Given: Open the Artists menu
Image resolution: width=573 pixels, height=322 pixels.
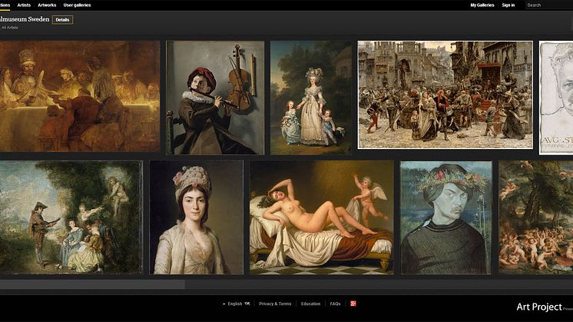Looking at the screenshot, I should pos(24,5).
